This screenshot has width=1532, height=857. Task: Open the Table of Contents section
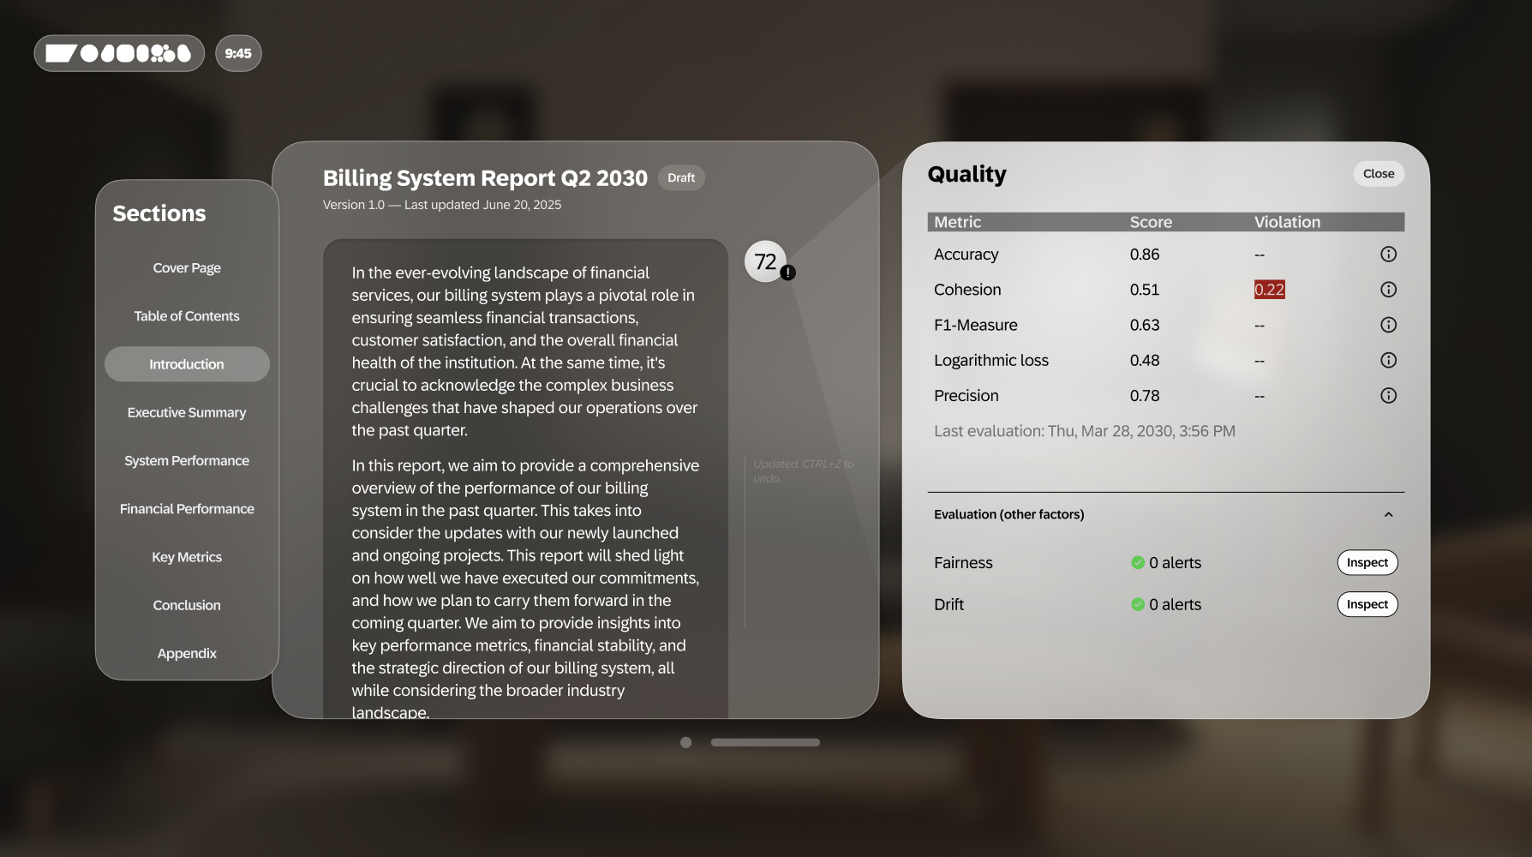[187, 316]
